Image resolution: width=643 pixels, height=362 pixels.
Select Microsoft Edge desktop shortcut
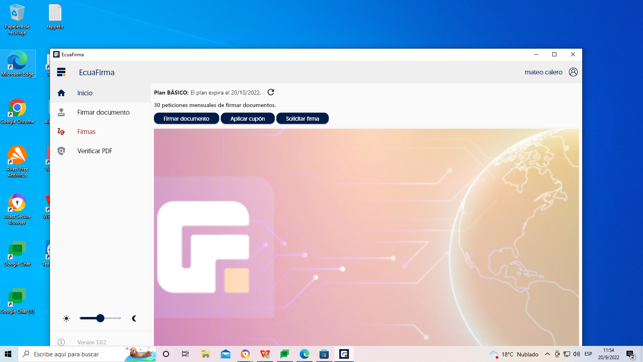pos(17,64)
